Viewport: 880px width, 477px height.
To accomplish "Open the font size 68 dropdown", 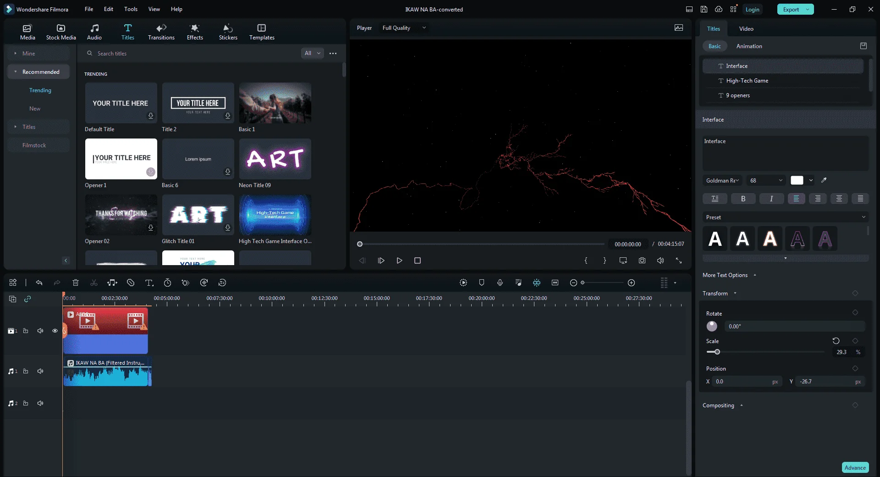I will pos(766,180).
